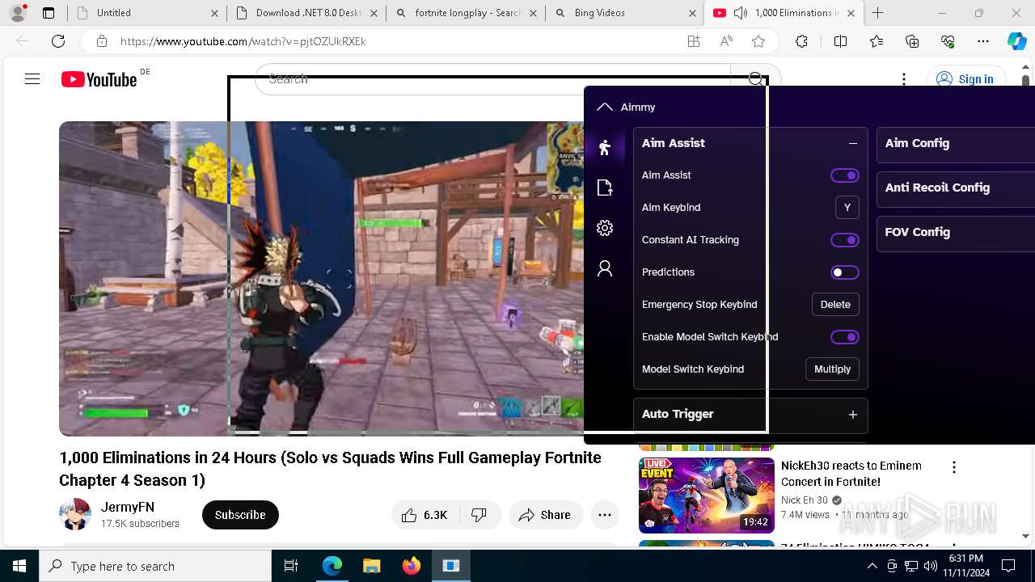
Task: Click the browser address bar URL
Action: click(243, 41)
